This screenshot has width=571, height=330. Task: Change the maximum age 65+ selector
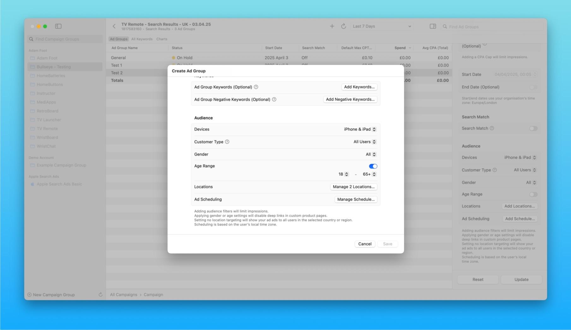pyautogui.click(x=369, y=174)
